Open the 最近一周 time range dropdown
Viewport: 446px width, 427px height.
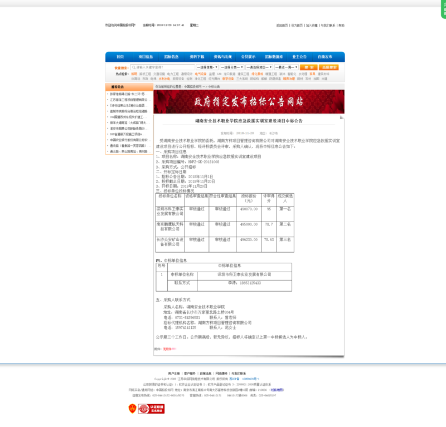286,67
